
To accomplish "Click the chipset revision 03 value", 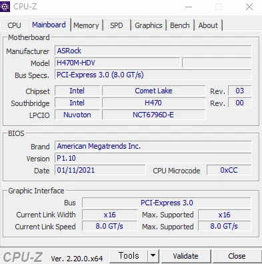I will (240, 91).
